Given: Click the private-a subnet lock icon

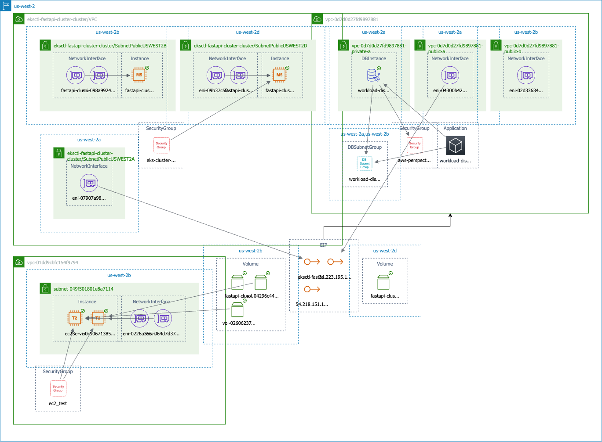Looking at the screenshot, I should pos(343,45).
